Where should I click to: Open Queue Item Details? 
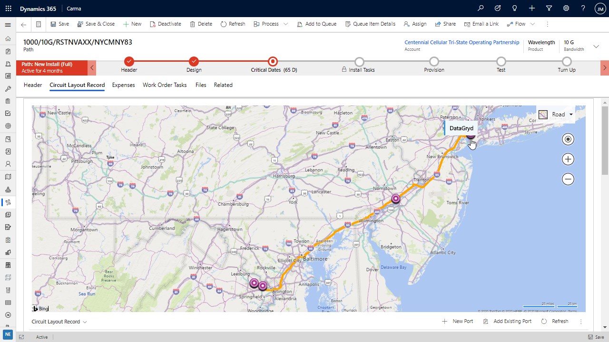click(370, 24)
